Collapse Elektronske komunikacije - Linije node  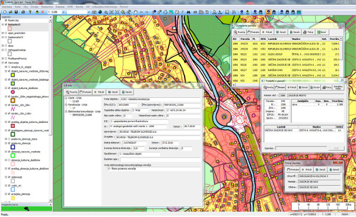(66, 111)
